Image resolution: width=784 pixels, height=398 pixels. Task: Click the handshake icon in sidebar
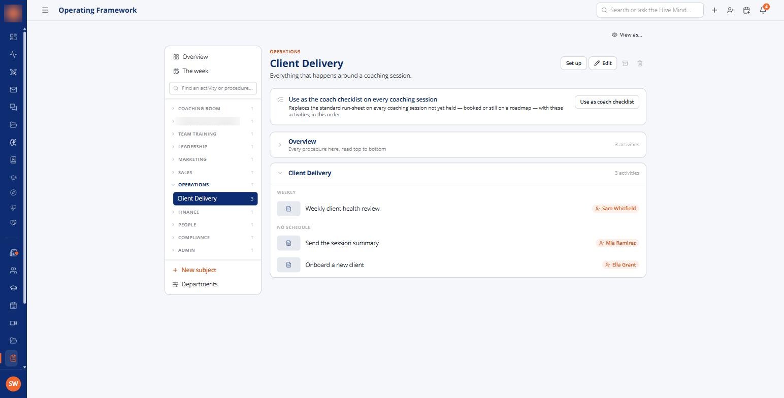13,223
